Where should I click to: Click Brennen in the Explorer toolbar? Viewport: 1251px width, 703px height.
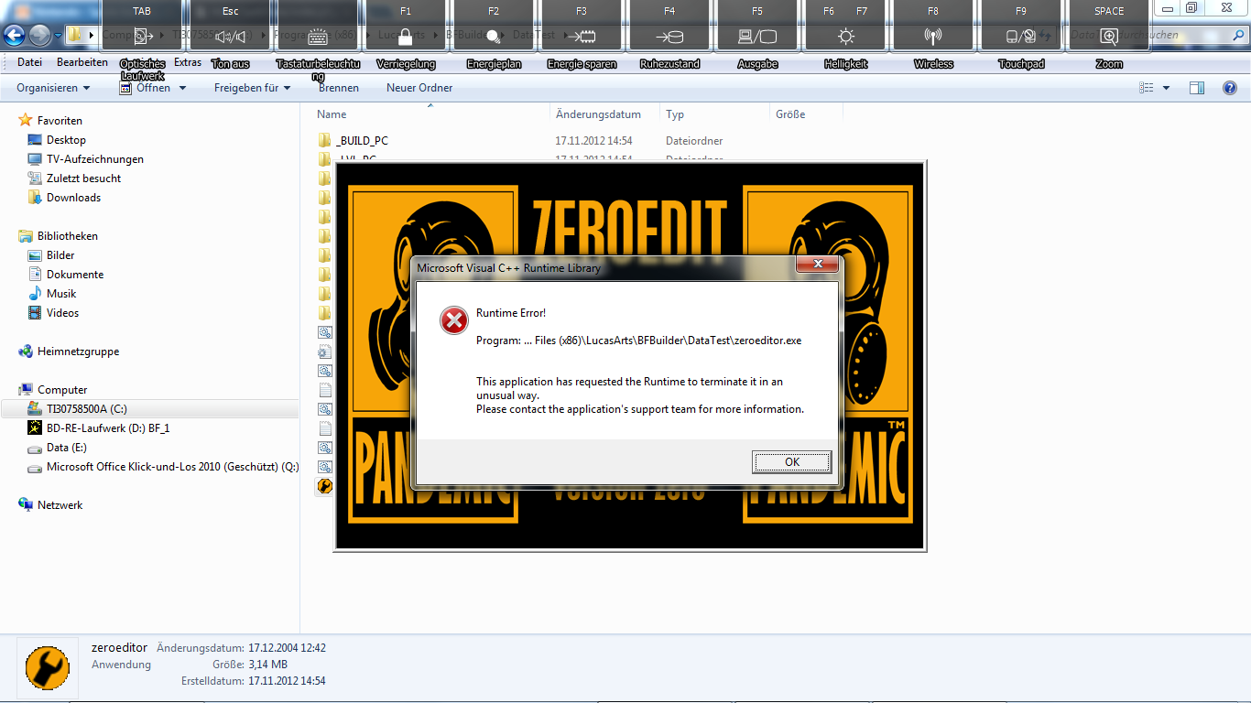point(339,88)
